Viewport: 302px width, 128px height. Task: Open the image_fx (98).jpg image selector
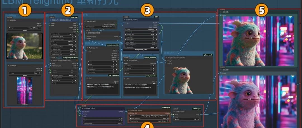pyautogui.click(x=25, y=28)
